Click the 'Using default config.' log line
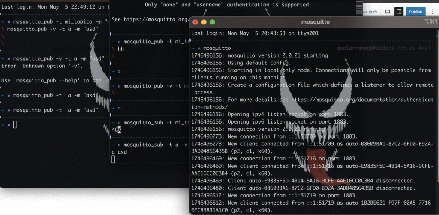 point(241,63)
